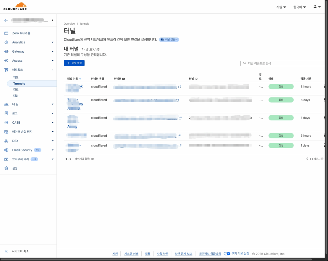
Task: Click the Cloudflare logo
Action: click(x=15, y=6)
